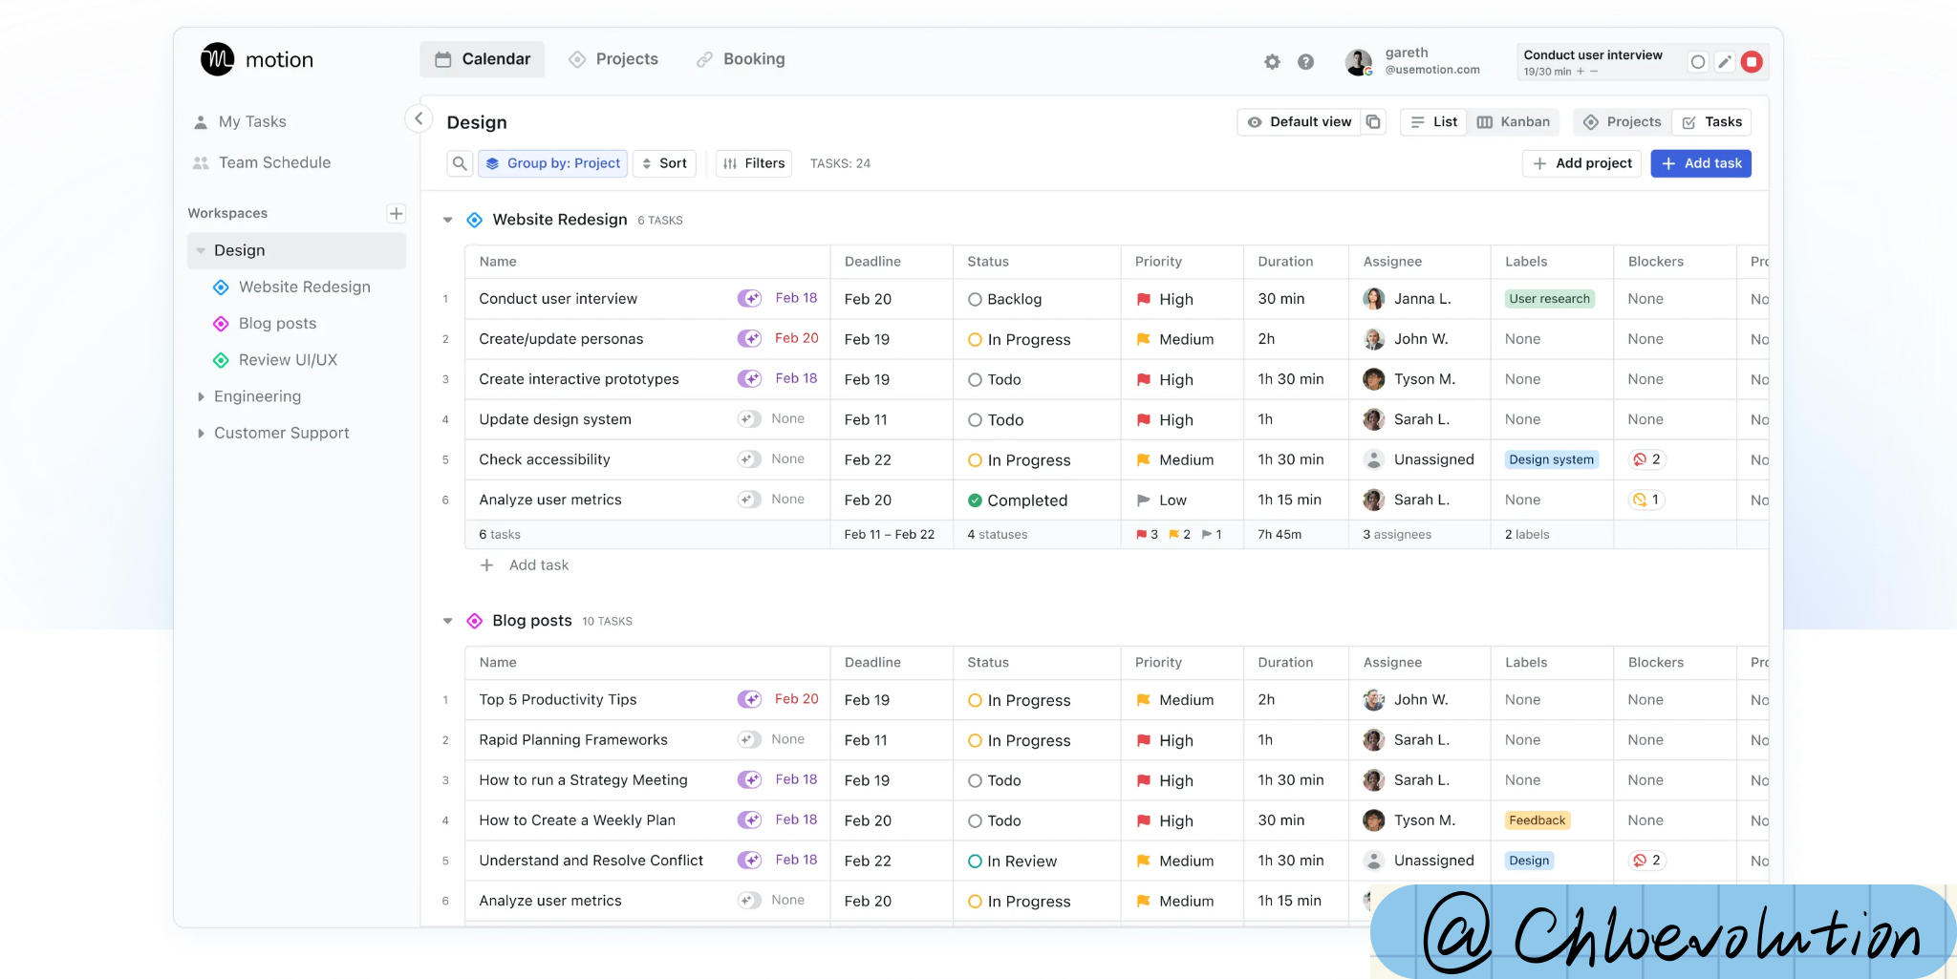Mark the timer task complete (circle icon)
The image size is (1957, 979).
click(x=1698, y=62)
